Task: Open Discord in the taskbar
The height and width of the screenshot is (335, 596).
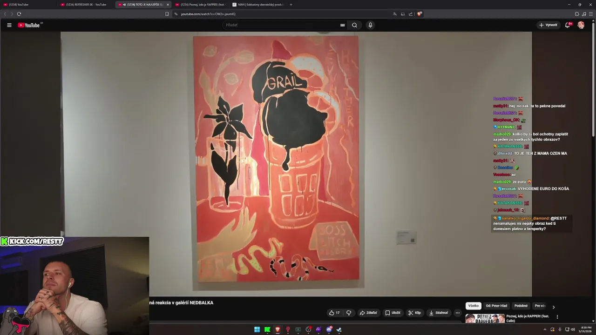Action: pyautogui.click(x=329, y=330)
